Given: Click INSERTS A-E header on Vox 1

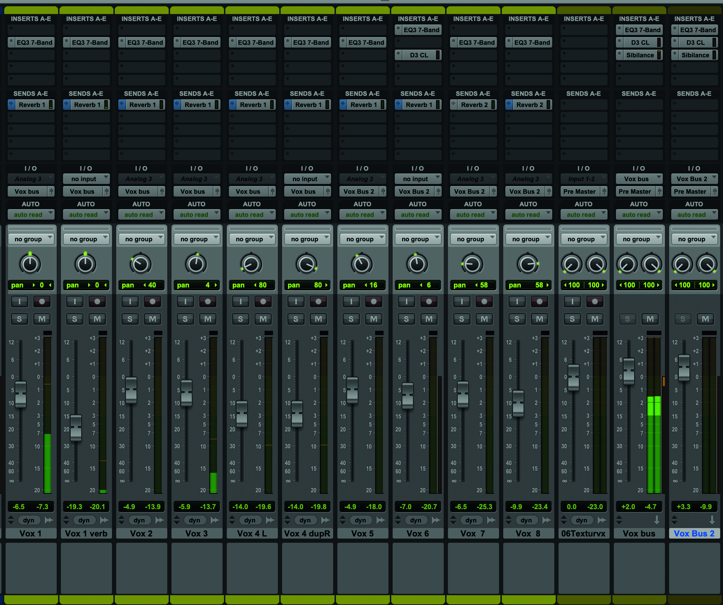Looking at the screenshot, I should click(x=31, y=19).
